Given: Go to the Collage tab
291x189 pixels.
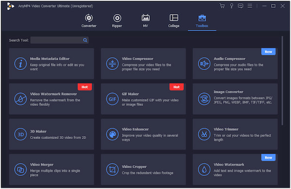Looking at the screenshot, I should (174, 21).
